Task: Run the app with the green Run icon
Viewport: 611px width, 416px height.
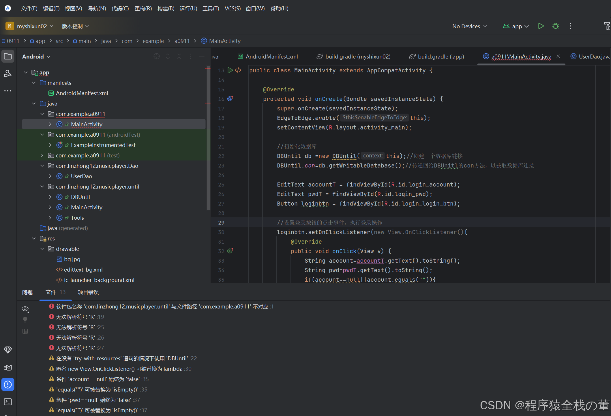Action: pos(541,26)
